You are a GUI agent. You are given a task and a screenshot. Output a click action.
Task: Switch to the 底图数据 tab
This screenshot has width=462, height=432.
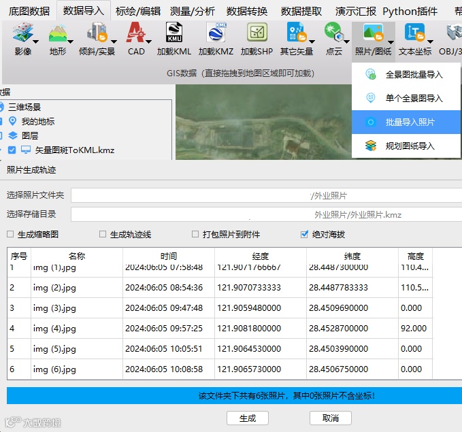pos(29,11)
